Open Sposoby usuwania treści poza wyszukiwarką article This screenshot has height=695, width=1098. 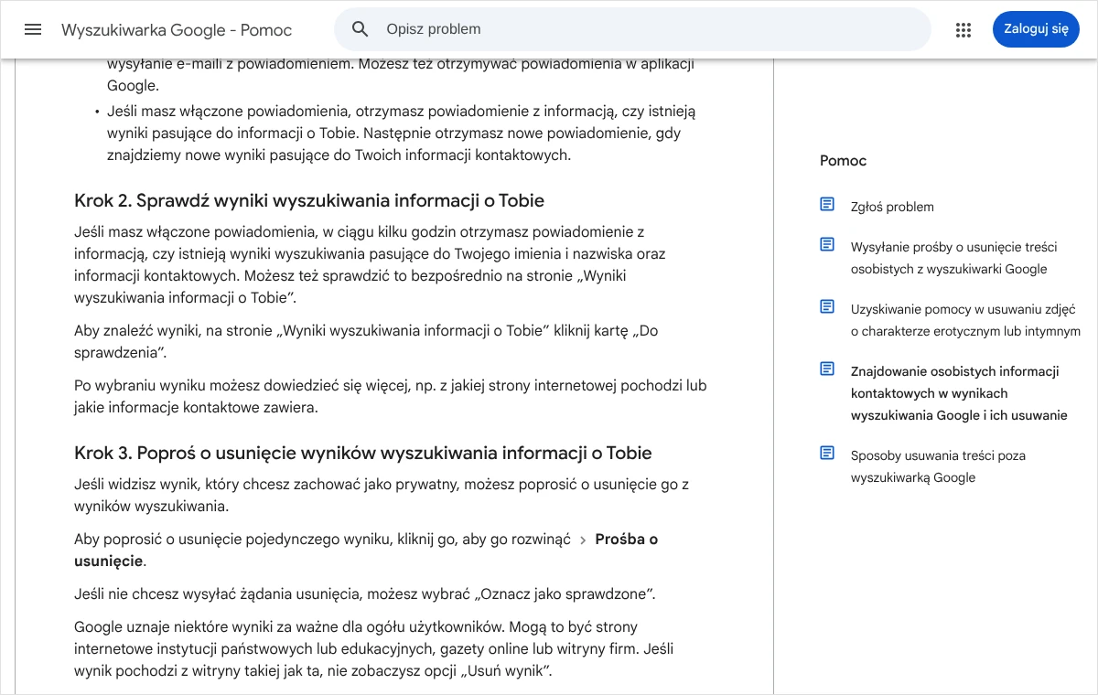938,466
